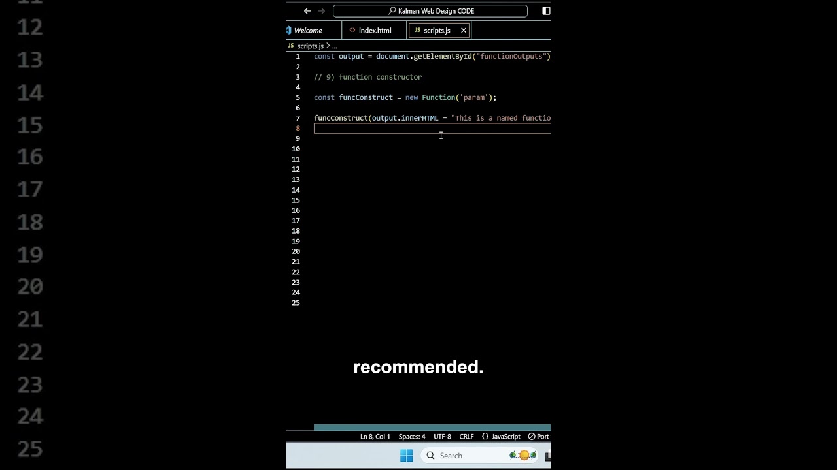Open the Windows Start menu

pos(406,456)
